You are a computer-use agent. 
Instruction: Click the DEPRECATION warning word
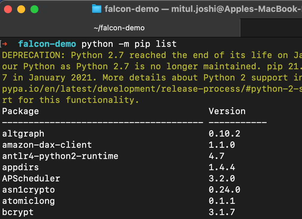(x=33, y=55)
